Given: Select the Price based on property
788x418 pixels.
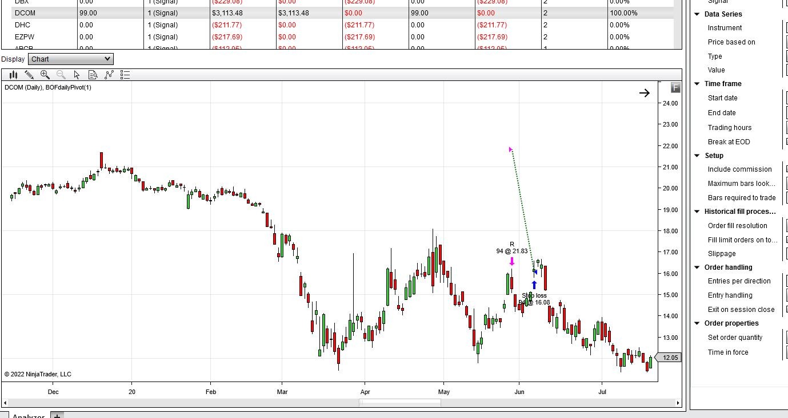Looking at the screenshot, I should coord(731,42).
